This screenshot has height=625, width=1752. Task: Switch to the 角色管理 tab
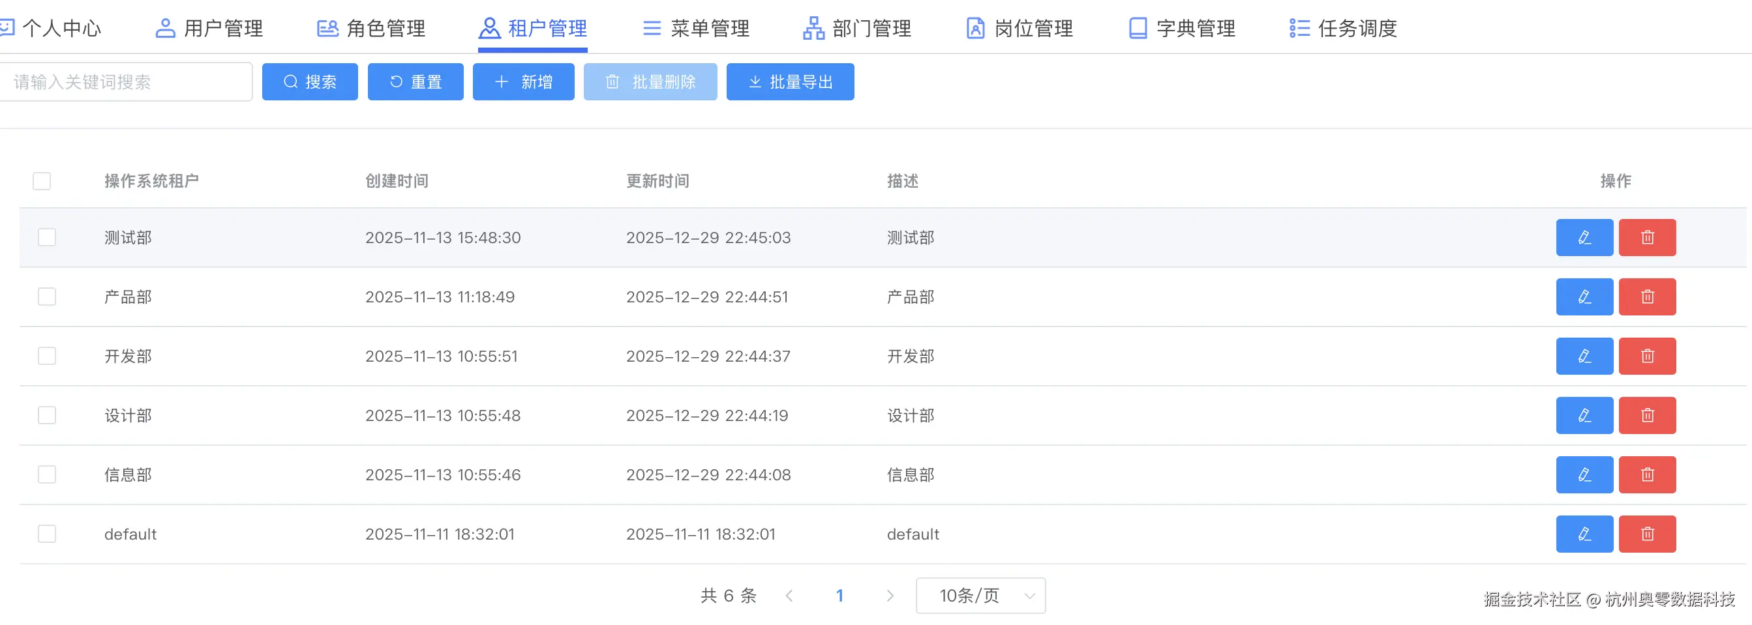371,28
